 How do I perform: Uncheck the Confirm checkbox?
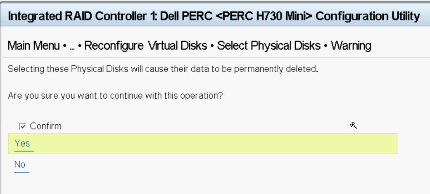click(x=22, y=127)
